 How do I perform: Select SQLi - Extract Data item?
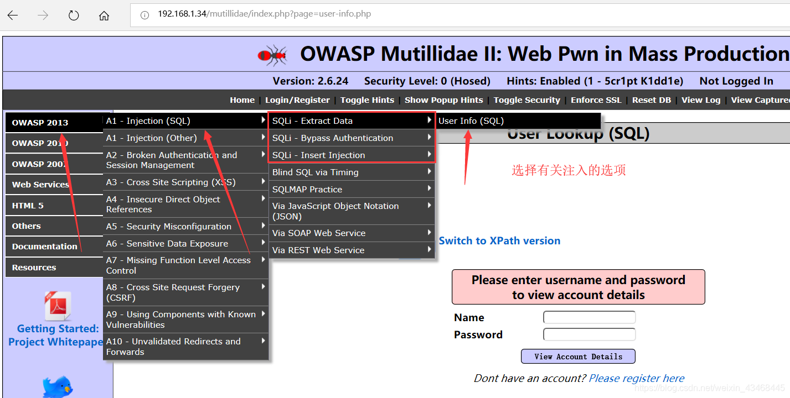click(352, 121)
